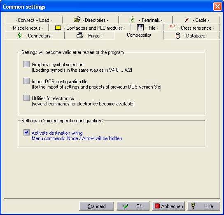Confirm settings with the OK button
This screenshot has width=224, height=215.
(x=133, y=206)
